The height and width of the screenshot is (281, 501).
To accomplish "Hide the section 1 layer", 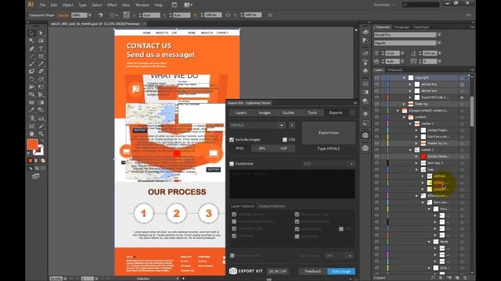I will tap(377, 123).
